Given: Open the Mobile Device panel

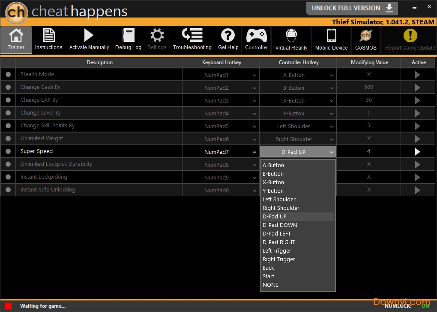Looking at the screenshot, I should click(331, 40).
